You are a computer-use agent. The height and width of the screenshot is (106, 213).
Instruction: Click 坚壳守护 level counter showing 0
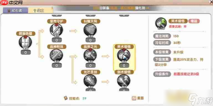(x=57, y=40)
